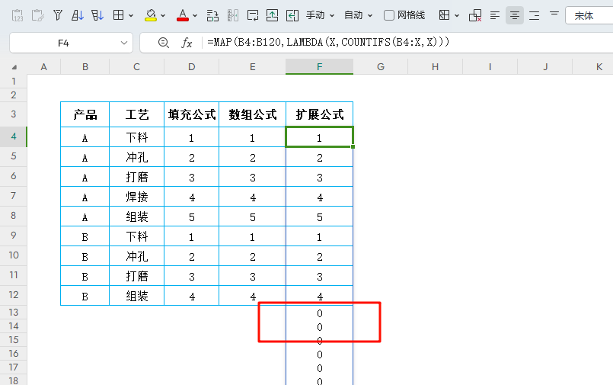Click cell C4 containing 下料
Screen dimensions: 613x385
tap(136, 137)
